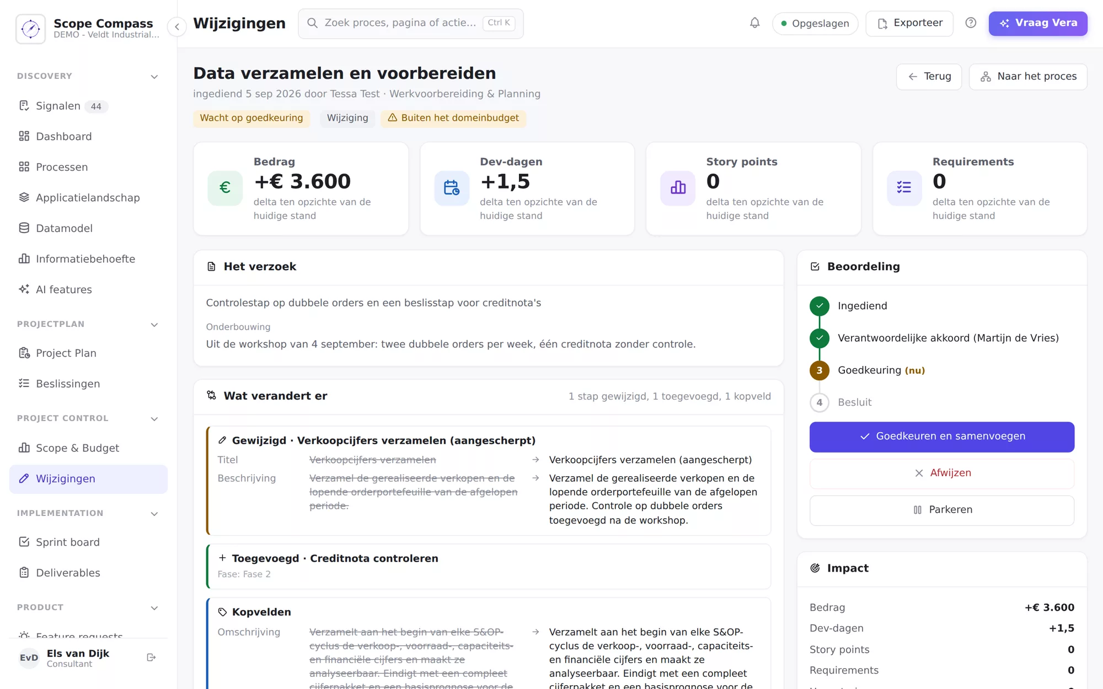Click the target icon beside Impact
This screenshot has height=689, width=1103.
tap(815, 568)
